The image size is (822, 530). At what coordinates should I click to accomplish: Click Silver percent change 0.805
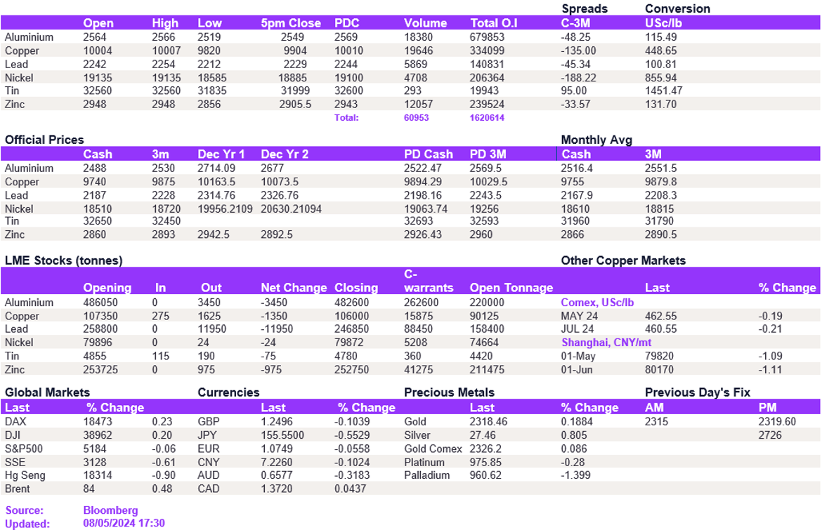(x=573, y=435)
